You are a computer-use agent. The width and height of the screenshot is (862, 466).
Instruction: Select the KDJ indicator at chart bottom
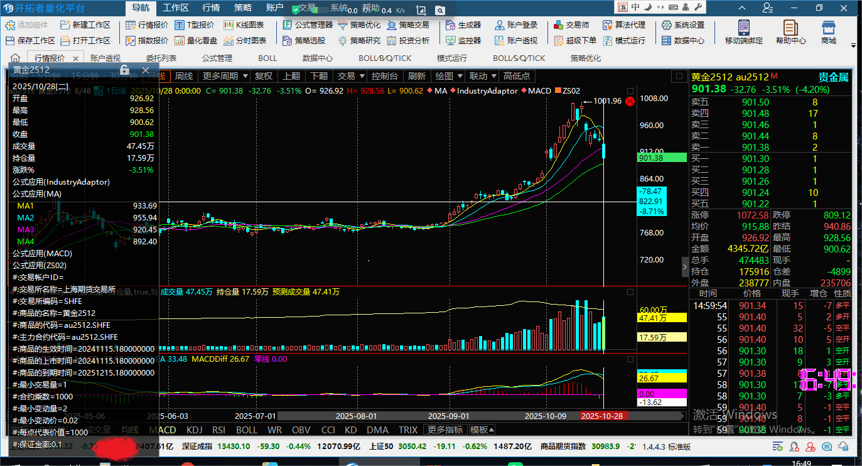[195, 430]
